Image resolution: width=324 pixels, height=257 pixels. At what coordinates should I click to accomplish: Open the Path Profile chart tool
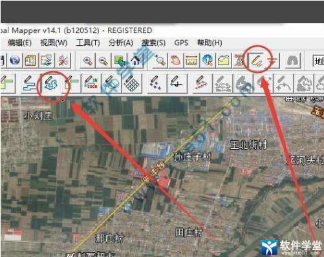tap(223, 61)
